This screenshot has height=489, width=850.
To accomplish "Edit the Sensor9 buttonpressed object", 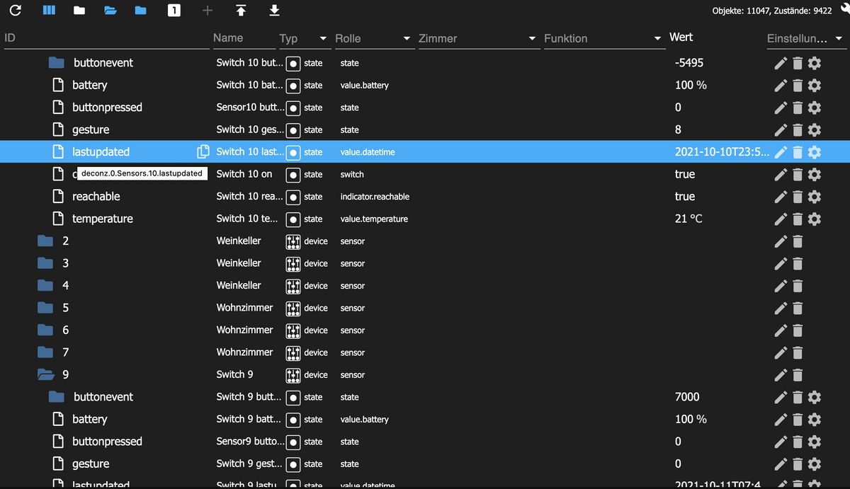I will click(781, 442).
